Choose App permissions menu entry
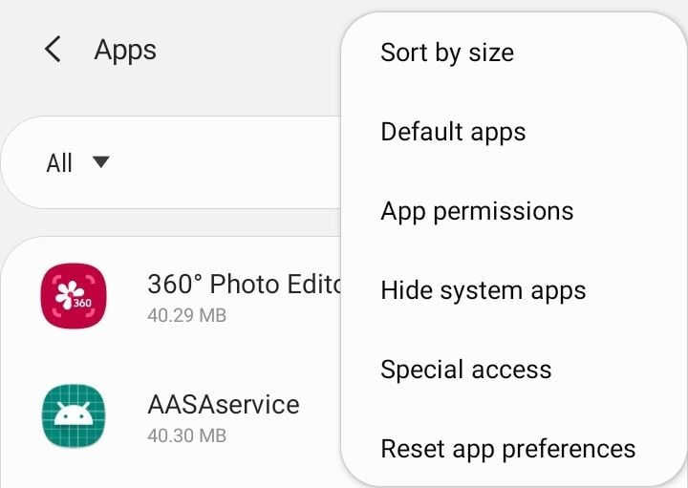Image resolution: width=688 pixels, height=488 pixels. [477, 211]
